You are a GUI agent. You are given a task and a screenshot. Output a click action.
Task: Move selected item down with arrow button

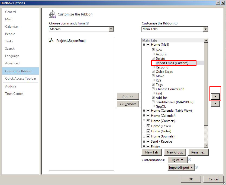click(x=215, y=104)
